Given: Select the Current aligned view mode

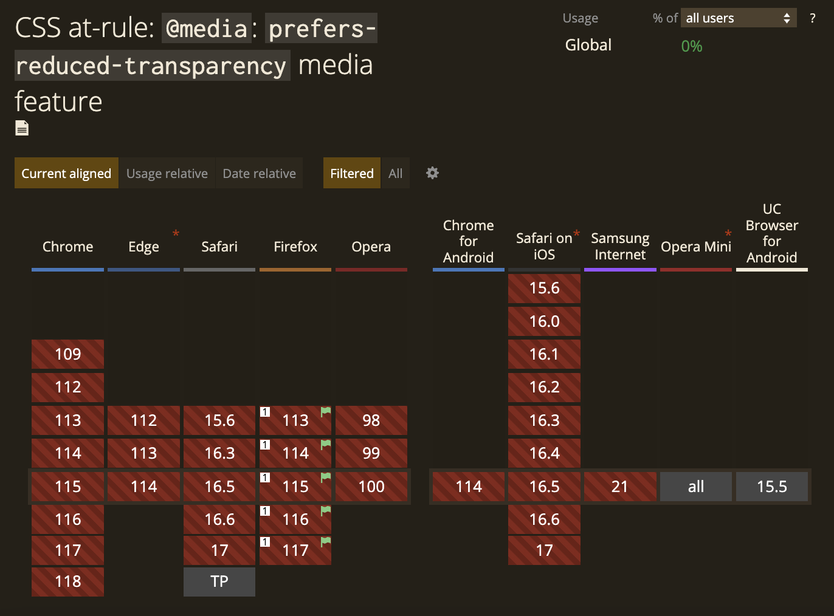Looking at the screenshot, I should point(66,173).
